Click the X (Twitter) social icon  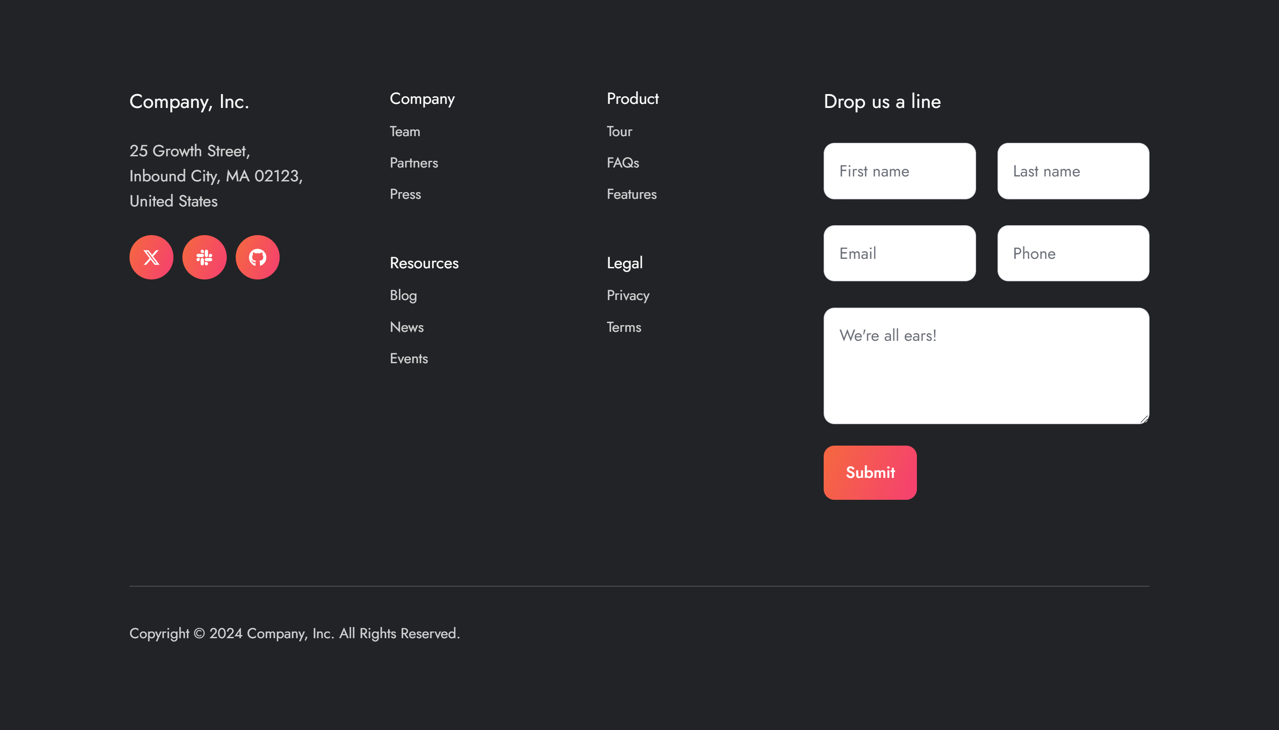point(151,257)
